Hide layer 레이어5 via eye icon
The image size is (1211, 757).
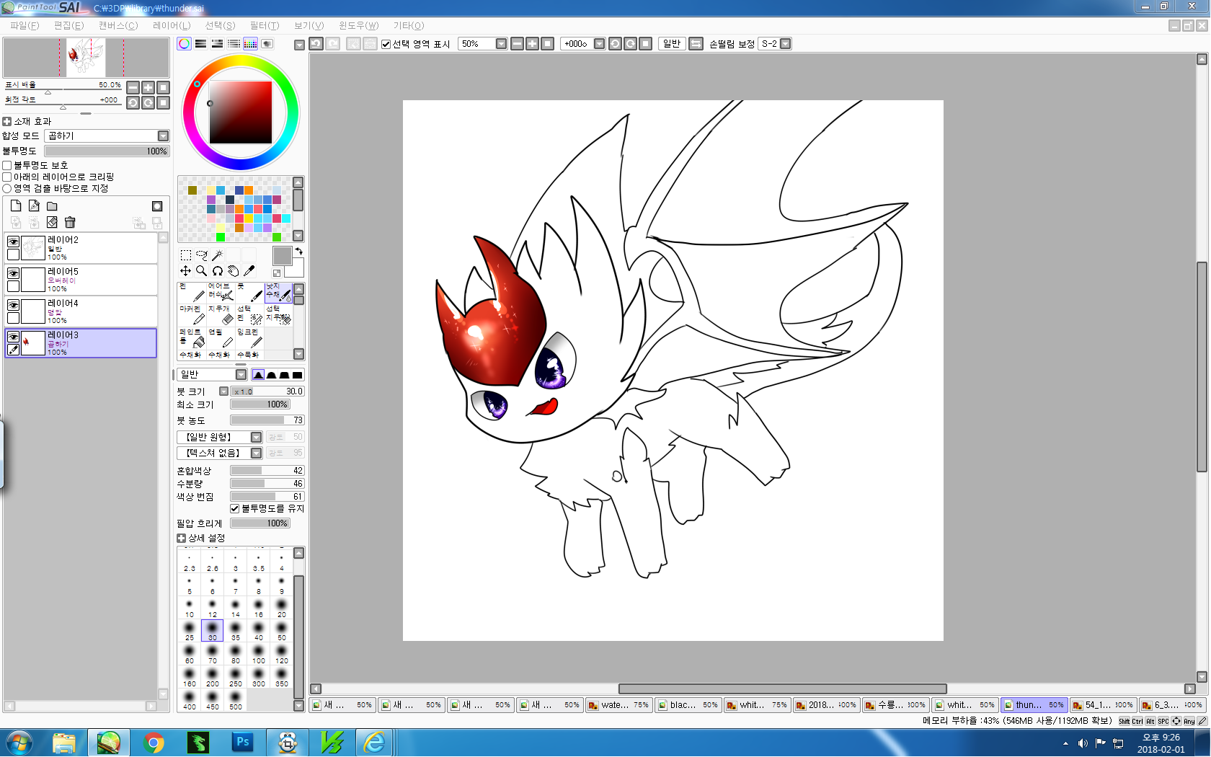pyautogui.click(x=13, y=273)
